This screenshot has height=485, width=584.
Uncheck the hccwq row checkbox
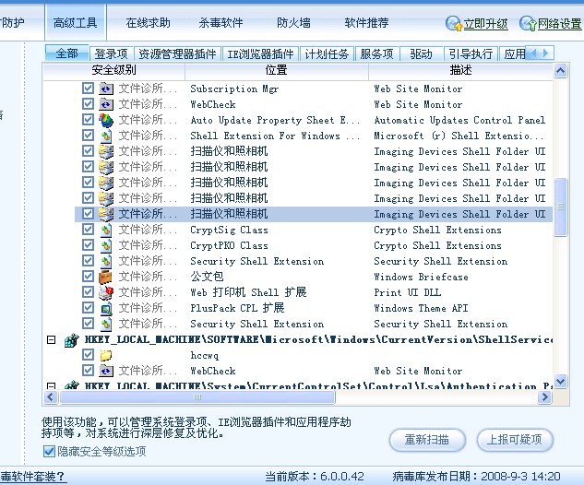pos(88,355)
